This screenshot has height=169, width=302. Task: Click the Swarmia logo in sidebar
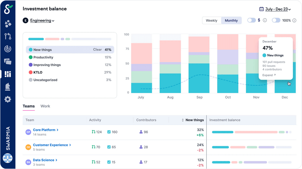click(8, 9)
